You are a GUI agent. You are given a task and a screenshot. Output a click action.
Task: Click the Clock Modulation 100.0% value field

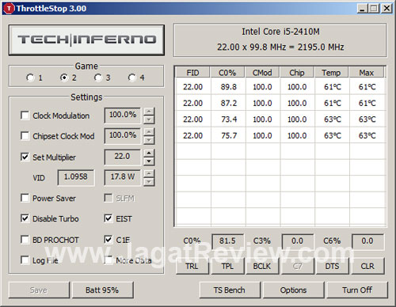(123, 116)
